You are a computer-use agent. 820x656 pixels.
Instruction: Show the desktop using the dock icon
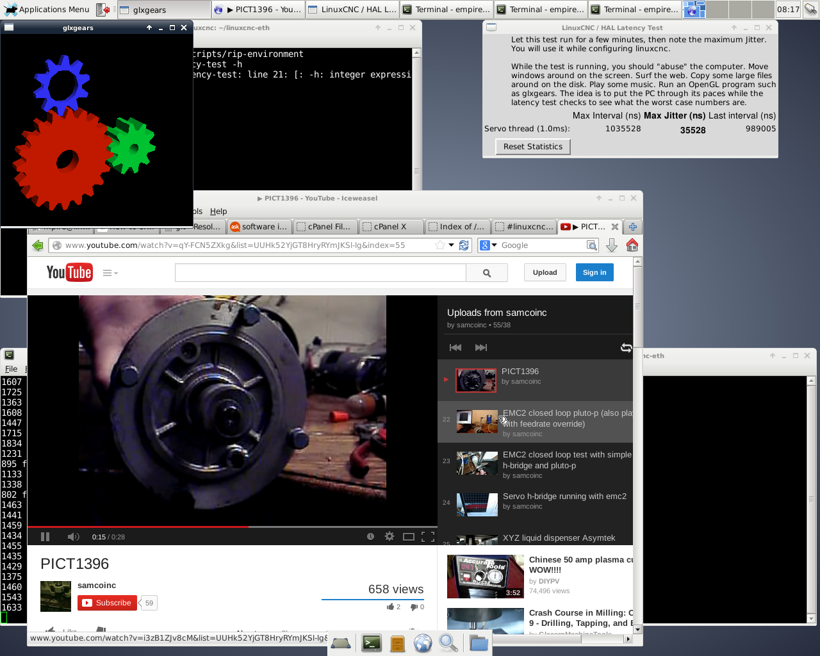[x=341, y=643]
